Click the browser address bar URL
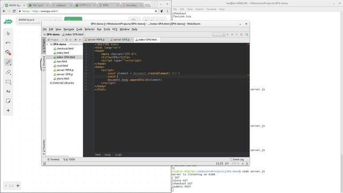343x193 pixels. click(45, 11)
